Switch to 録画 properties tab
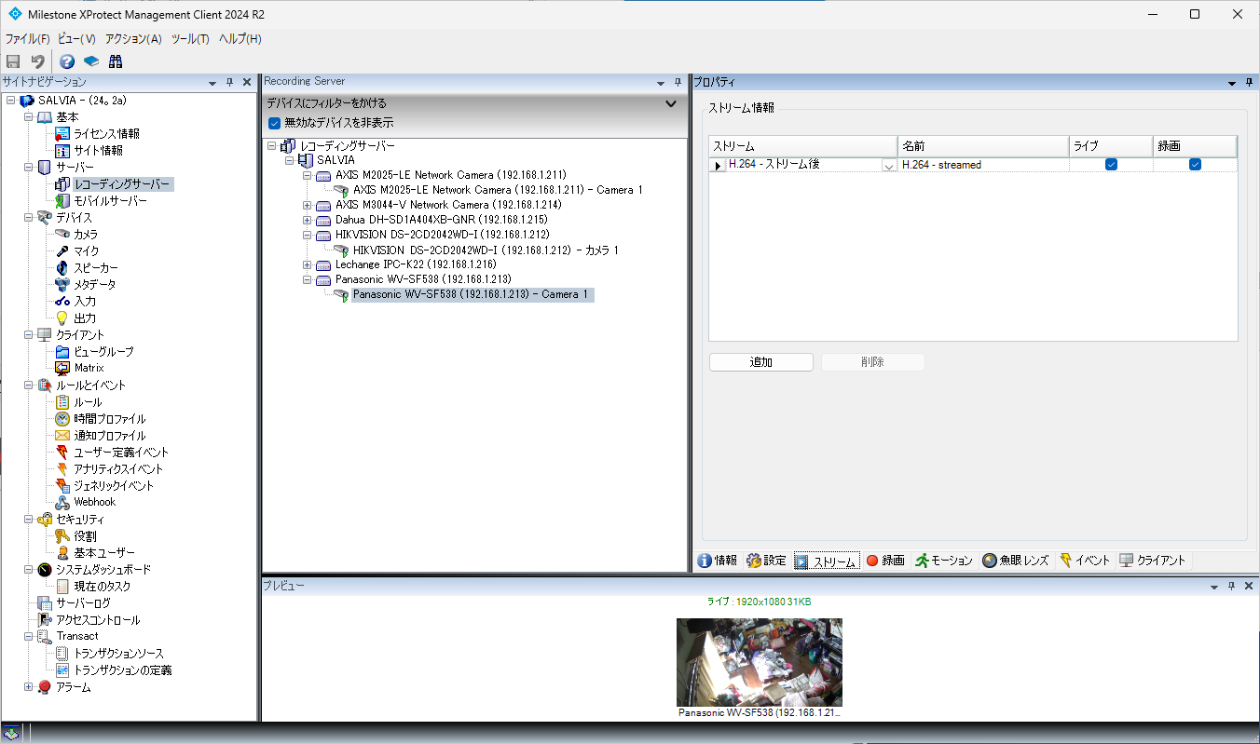Viewport: 1260px width, 744px height. coord(884,561)
